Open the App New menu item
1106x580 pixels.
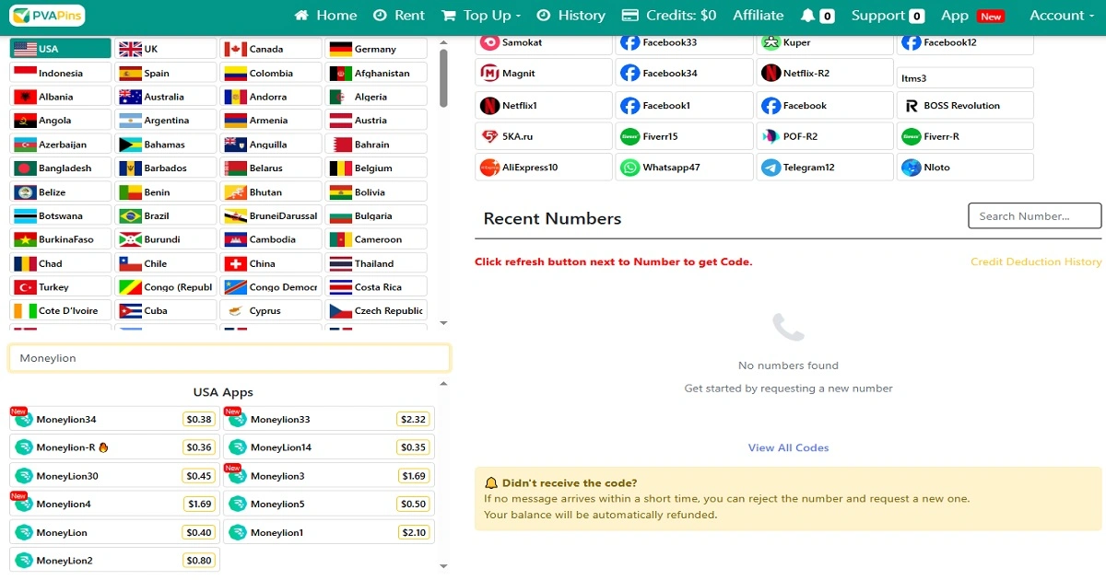tap(972, 16)
